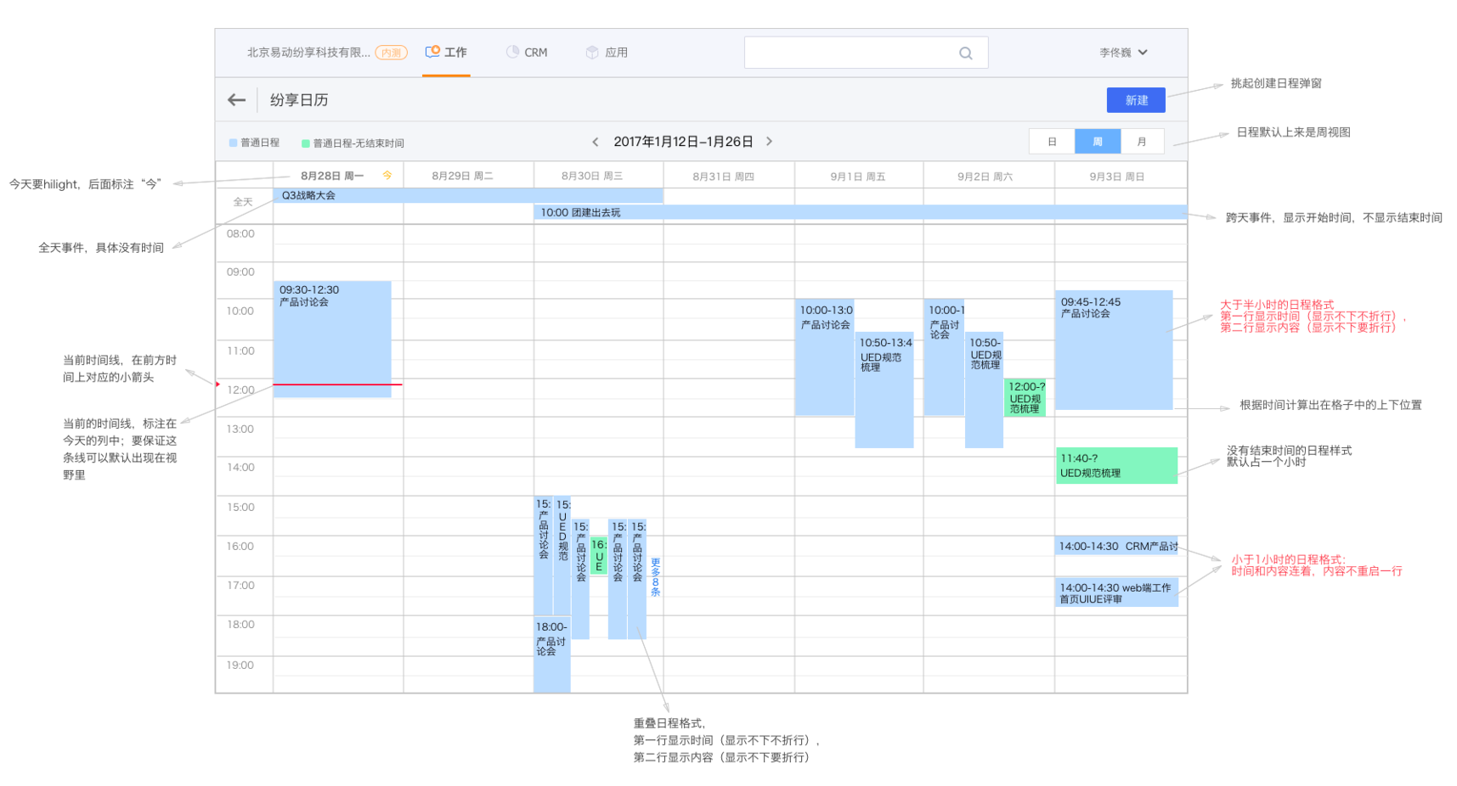This screenshot has width=1457, height=786.
Task: Open the Q3战略大会 all-day event
Action: (x=468, y=195)
